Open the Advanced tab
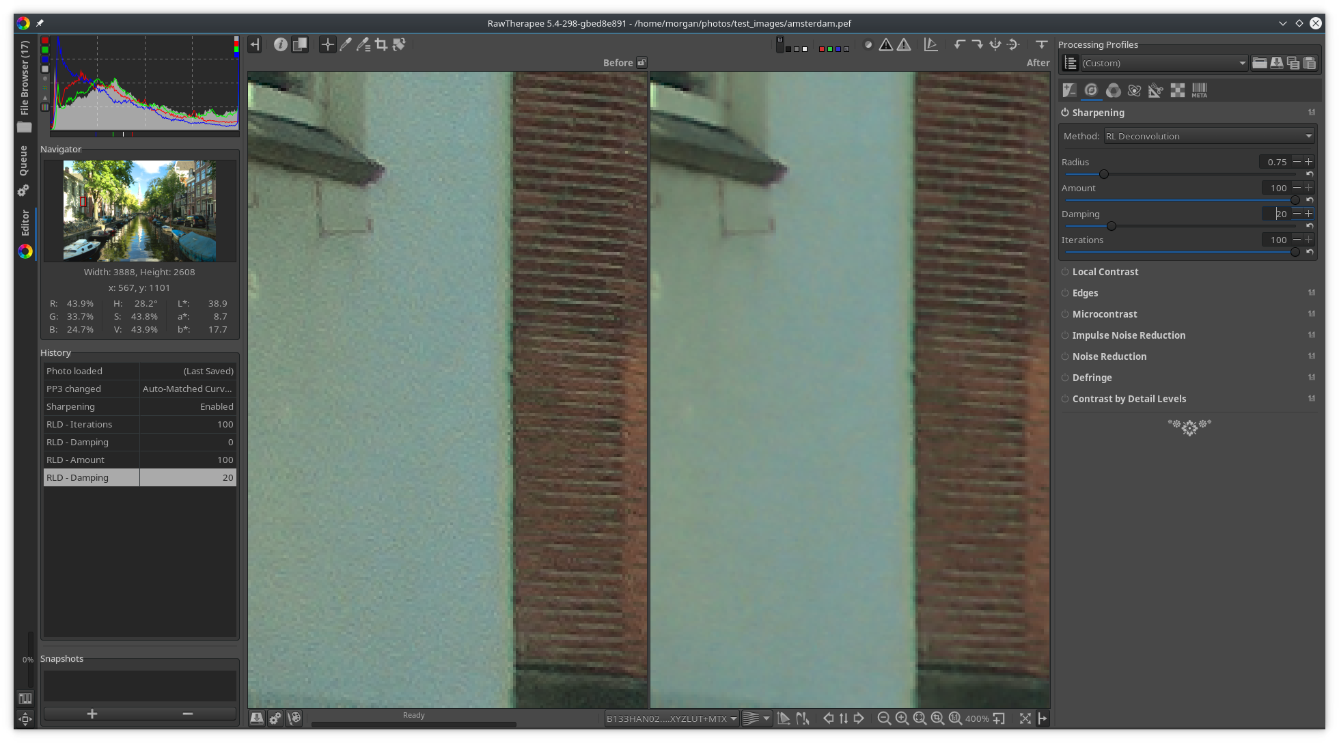 [1135, 90]
